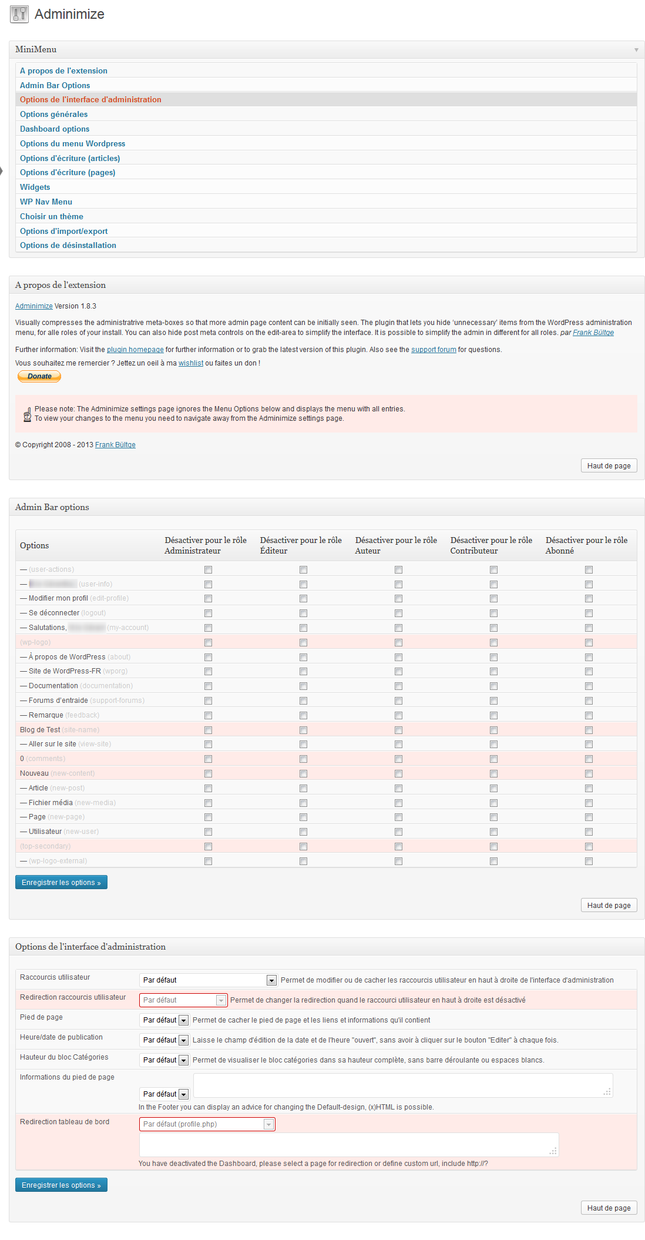645x1240 pixels.
Task: Check "Se déconnecter" for the Contributeur role
Action: 493,613
